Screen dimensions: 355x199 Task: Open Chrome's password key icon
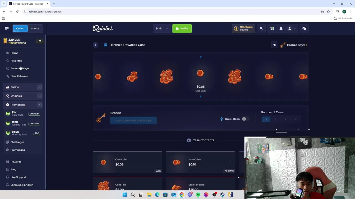[x=322, y=12]
